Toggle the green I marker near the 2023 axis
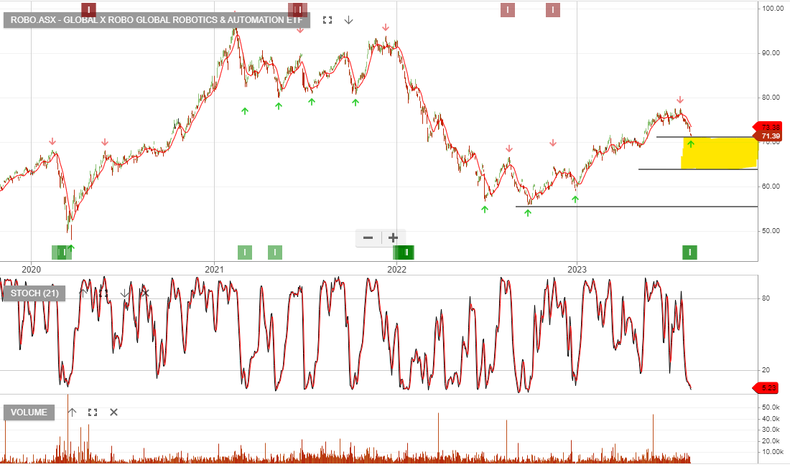 (689, 253)
